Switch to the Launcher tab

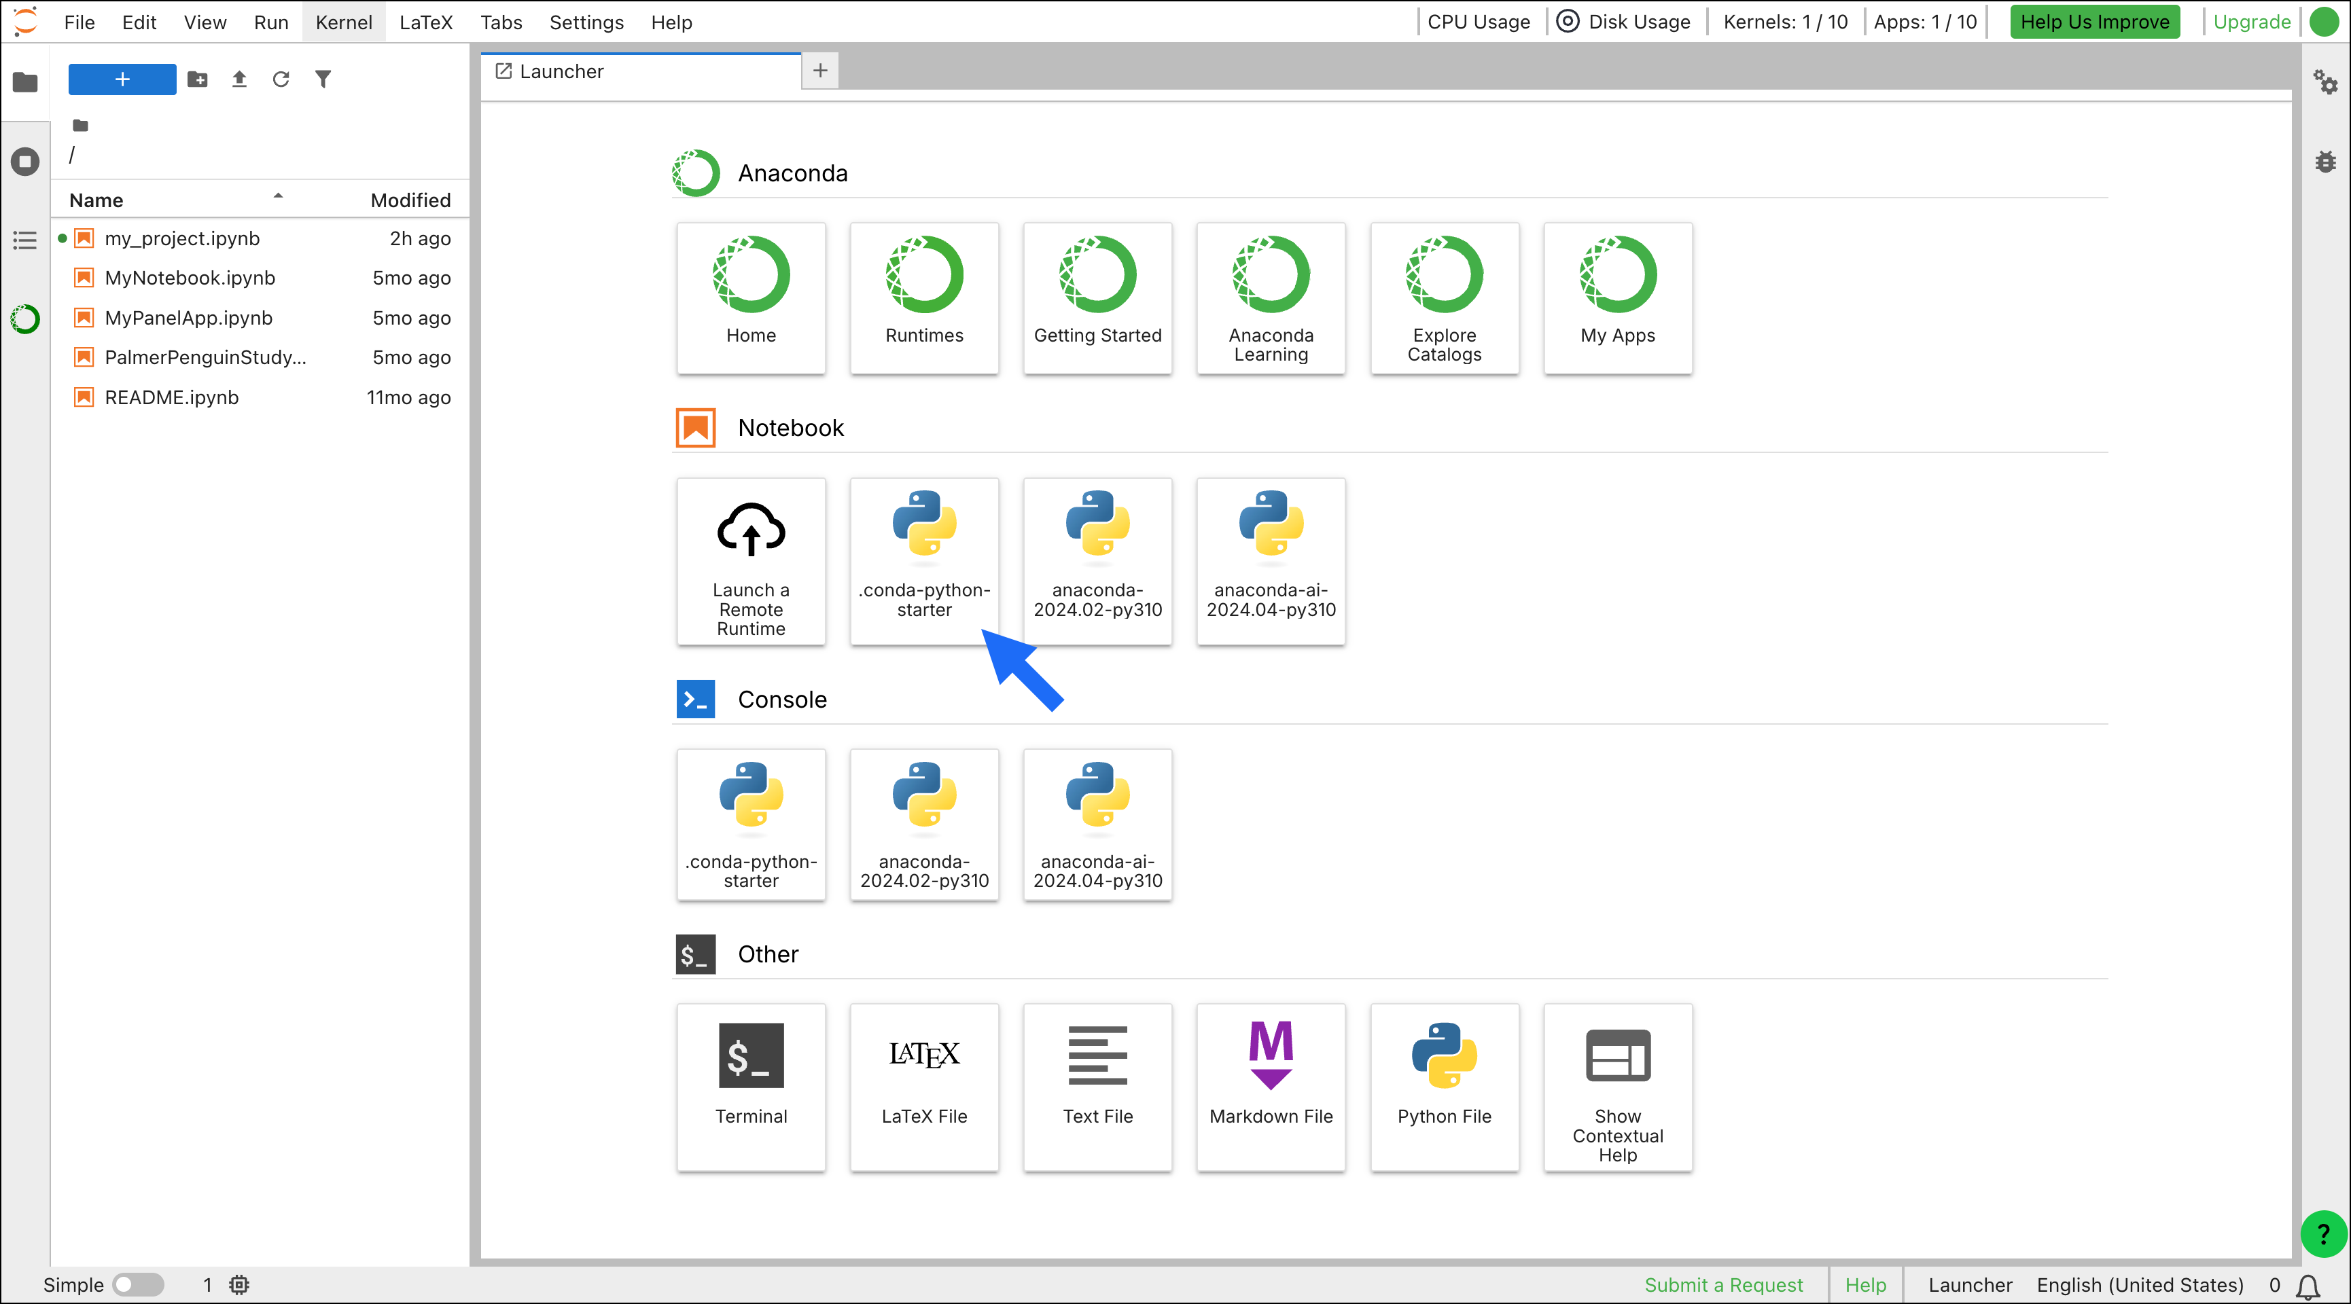tap(561, 71)
